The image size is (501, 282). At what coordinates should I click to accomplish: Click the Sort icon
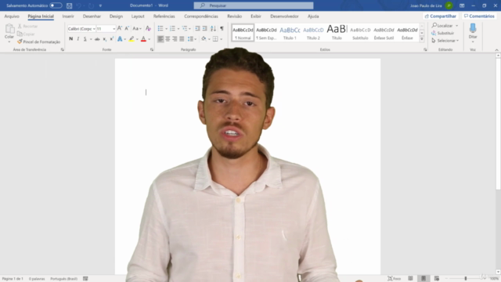point(213,29)
